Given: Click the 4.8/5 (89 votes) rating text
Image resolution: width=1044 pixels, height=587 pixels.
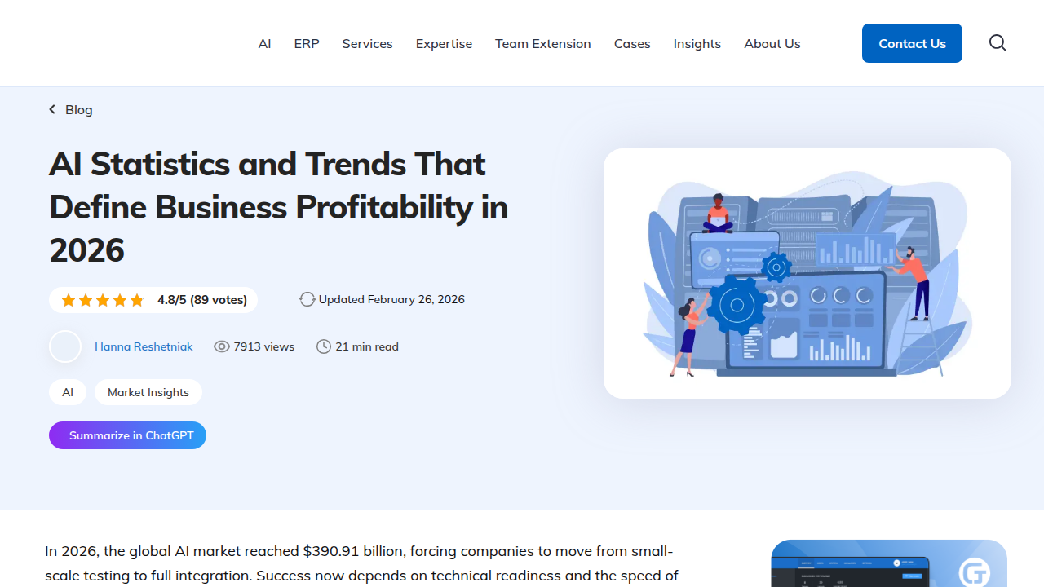Looking at the screenshot, I should [202, 300].
